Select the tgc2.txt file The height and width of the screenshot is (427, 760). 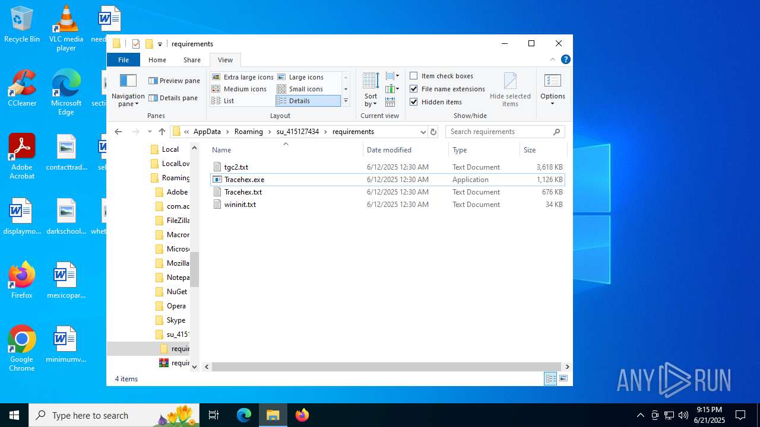[x=388, y=167]
